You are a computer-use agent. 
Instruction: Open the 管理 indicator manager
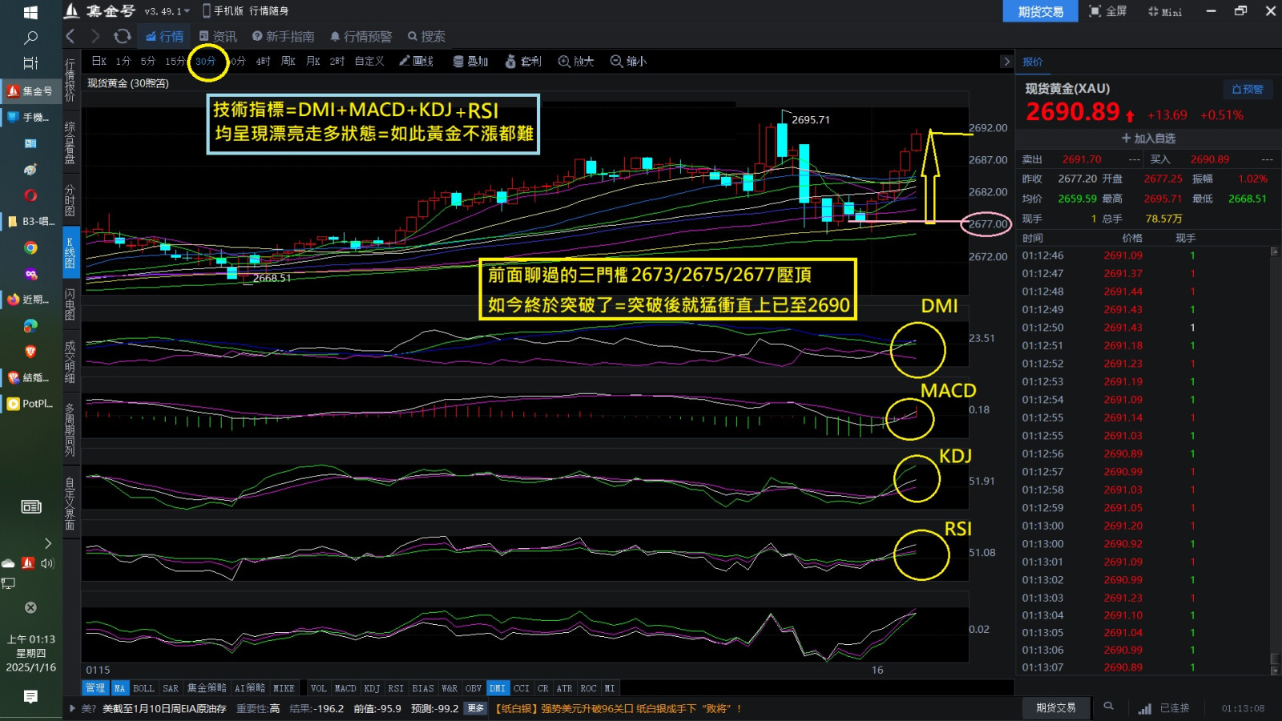point(95,688)
